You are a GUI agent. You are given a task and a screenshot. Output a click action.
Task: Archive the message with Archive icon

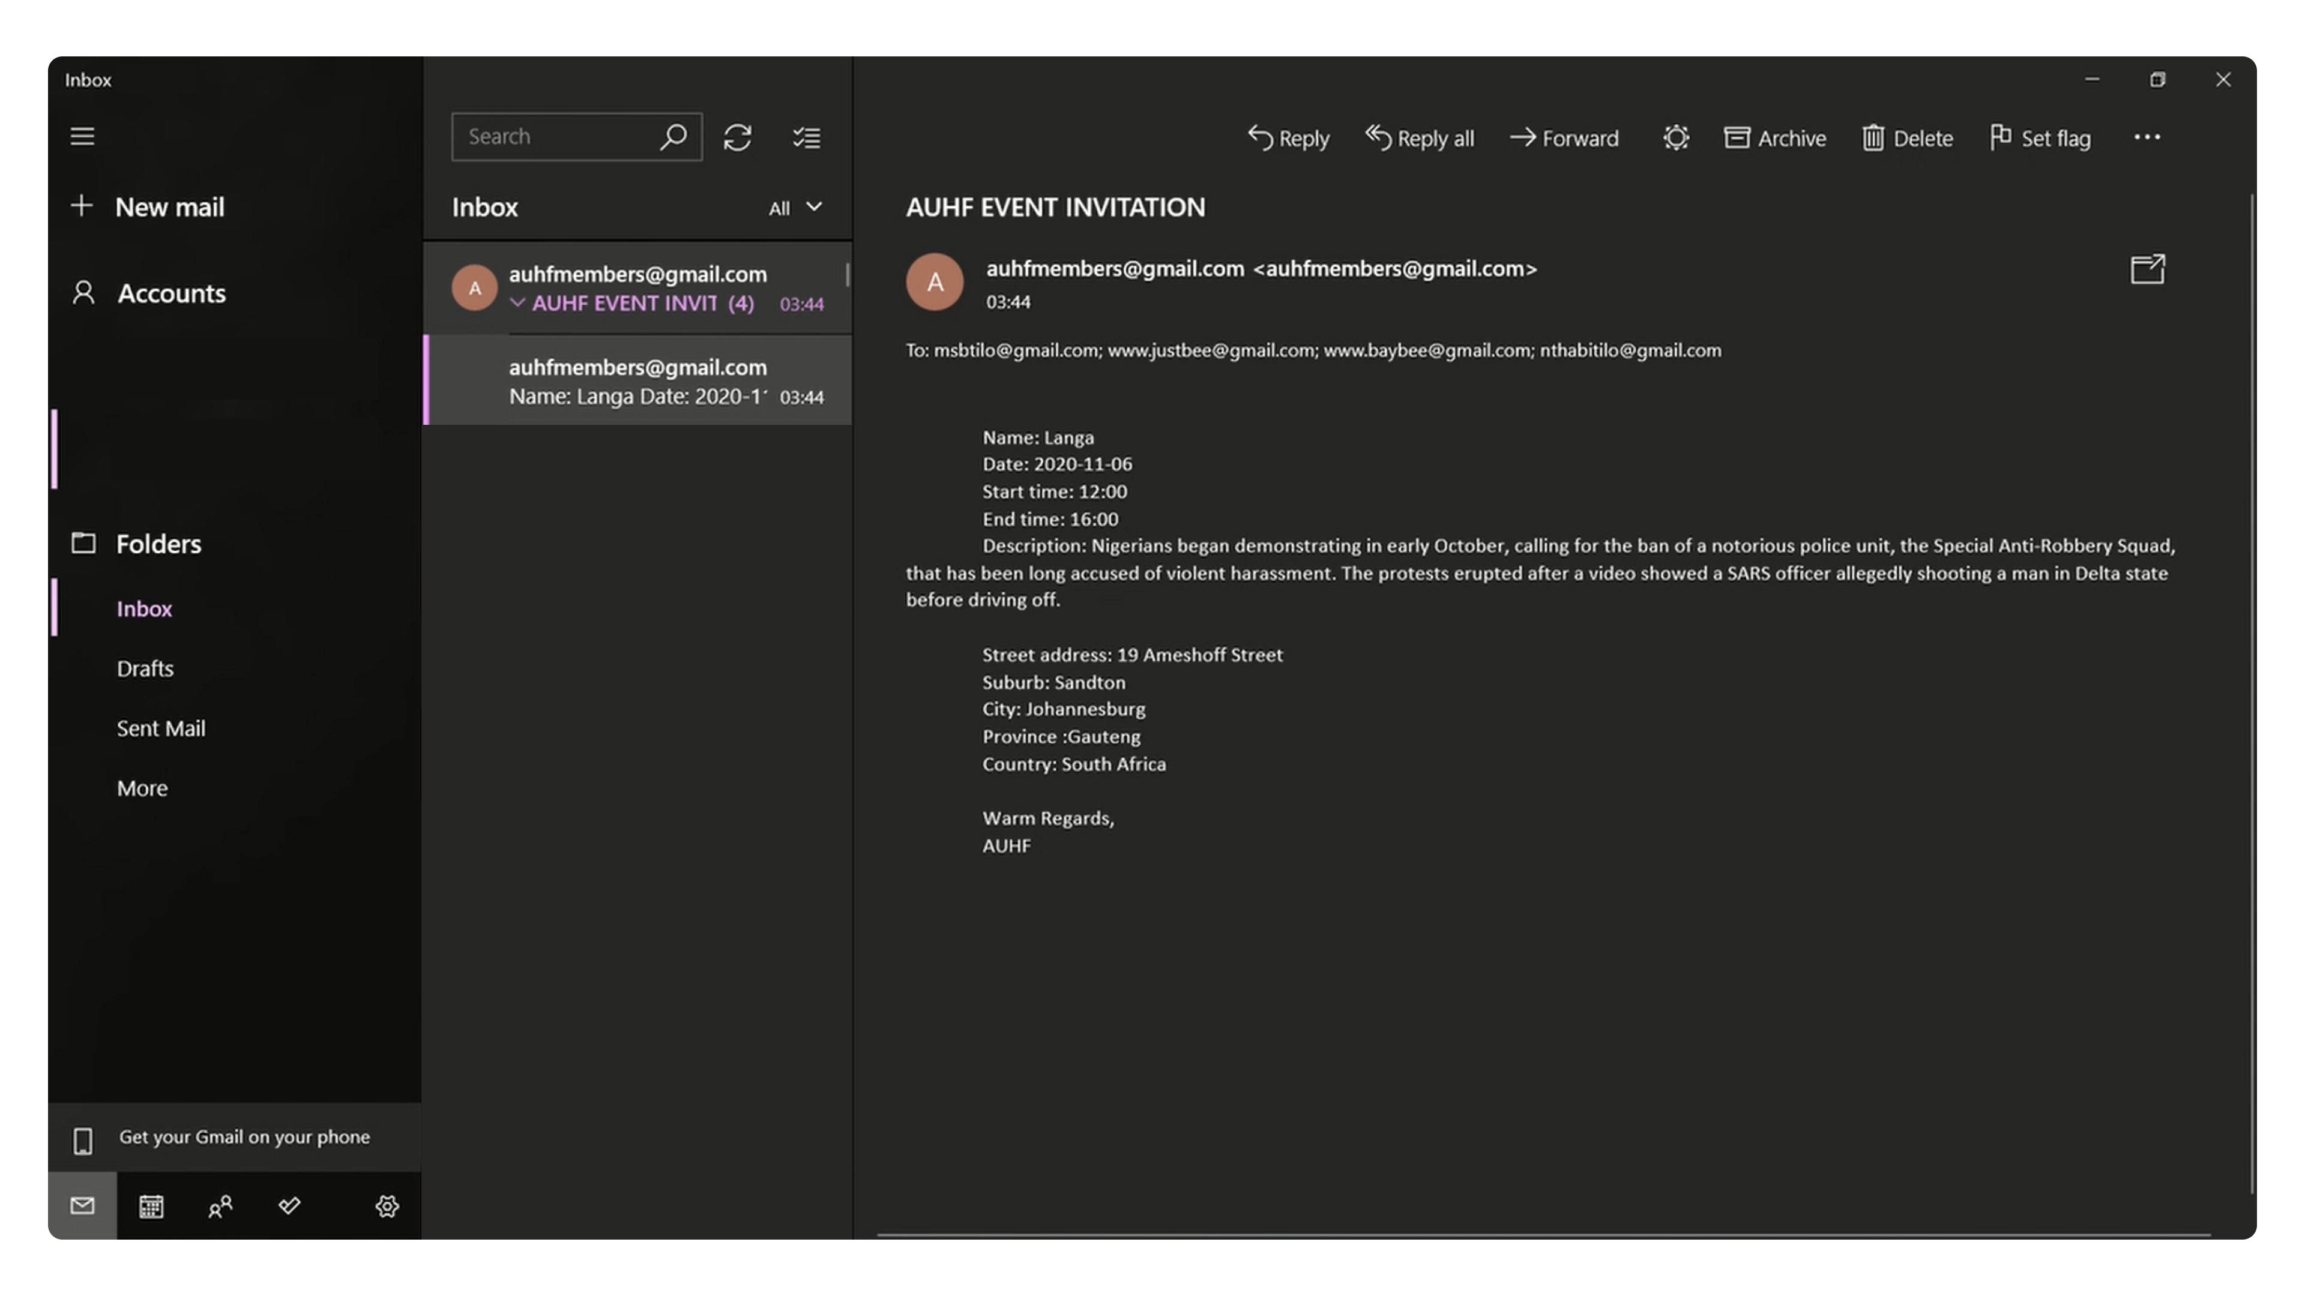[1774, 138]
